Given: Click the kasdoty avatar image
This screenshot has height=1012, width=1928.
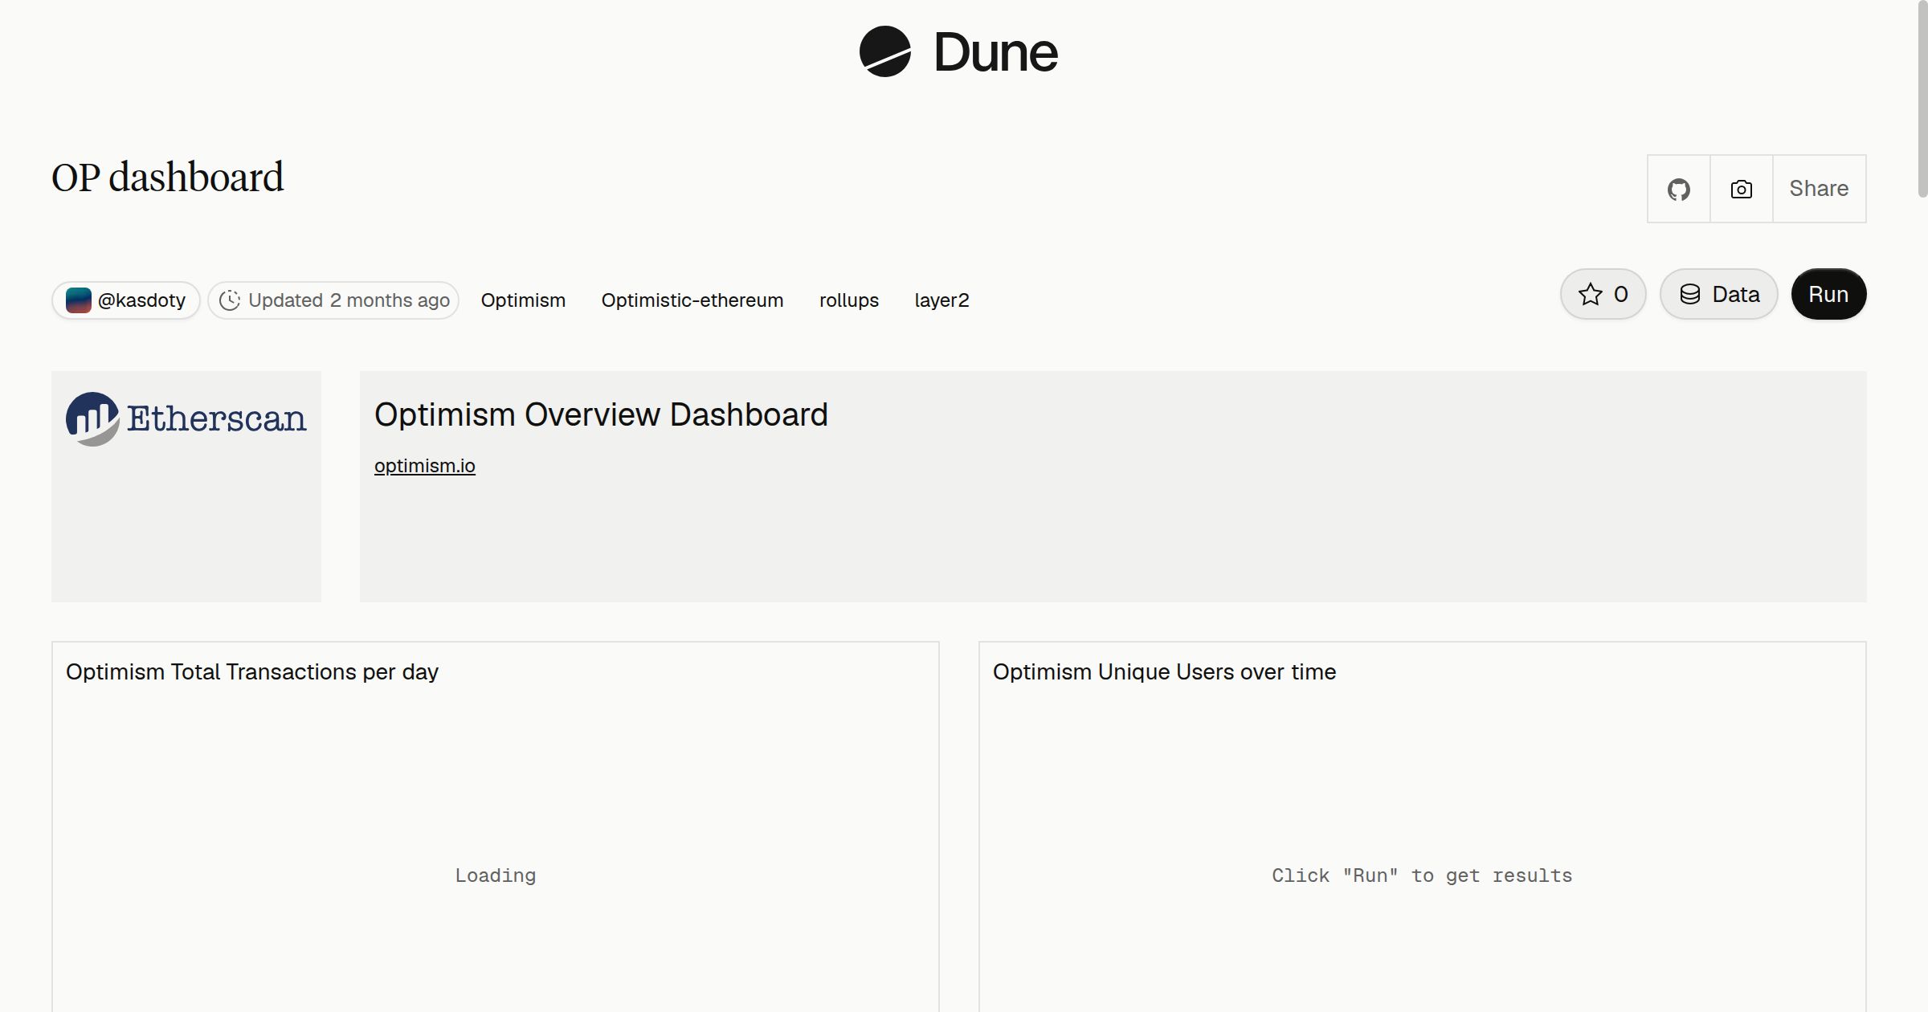Looking at the screenshot, I should (78, 300).
